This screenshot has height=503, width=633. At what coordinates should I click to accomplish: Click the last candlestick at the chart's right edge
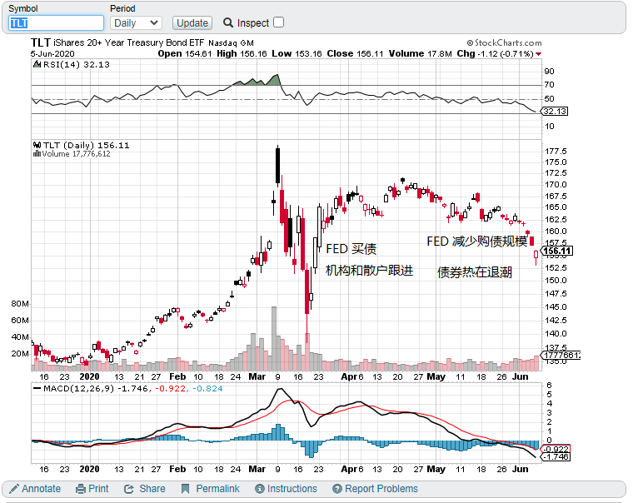[536, 256]
